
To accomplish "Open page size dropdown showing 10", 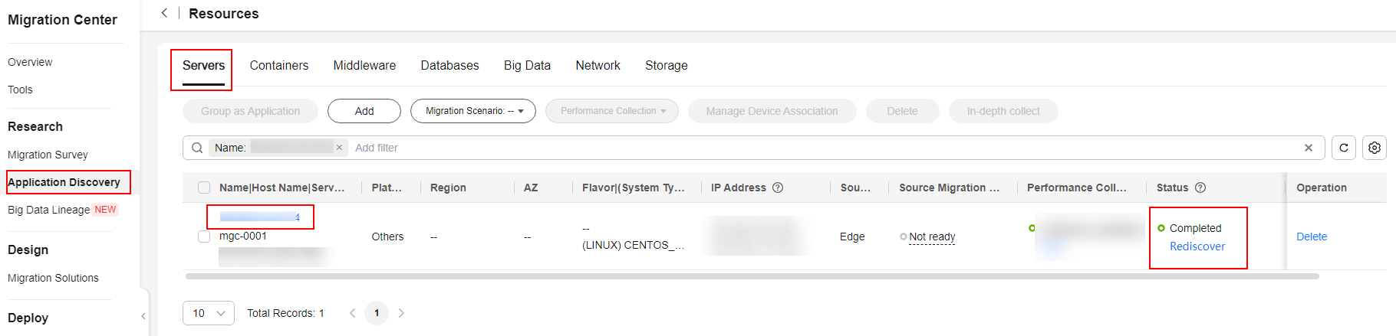I will coord(209,313).
